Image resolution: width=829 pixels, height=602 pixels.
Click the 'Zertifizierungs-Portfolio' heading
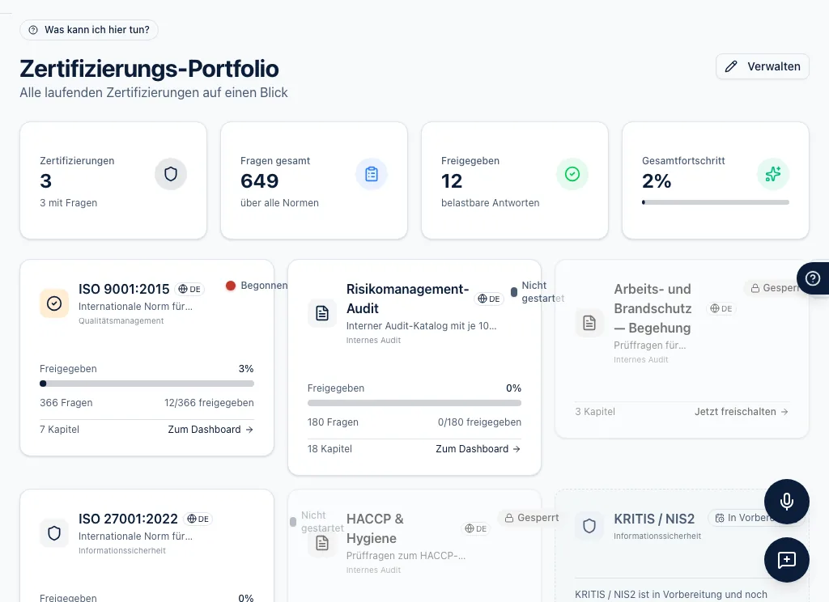click(150, 69)
